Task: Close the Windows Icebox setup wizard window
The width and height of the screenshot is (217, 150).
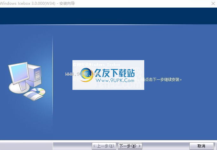Action: [213, 3]
